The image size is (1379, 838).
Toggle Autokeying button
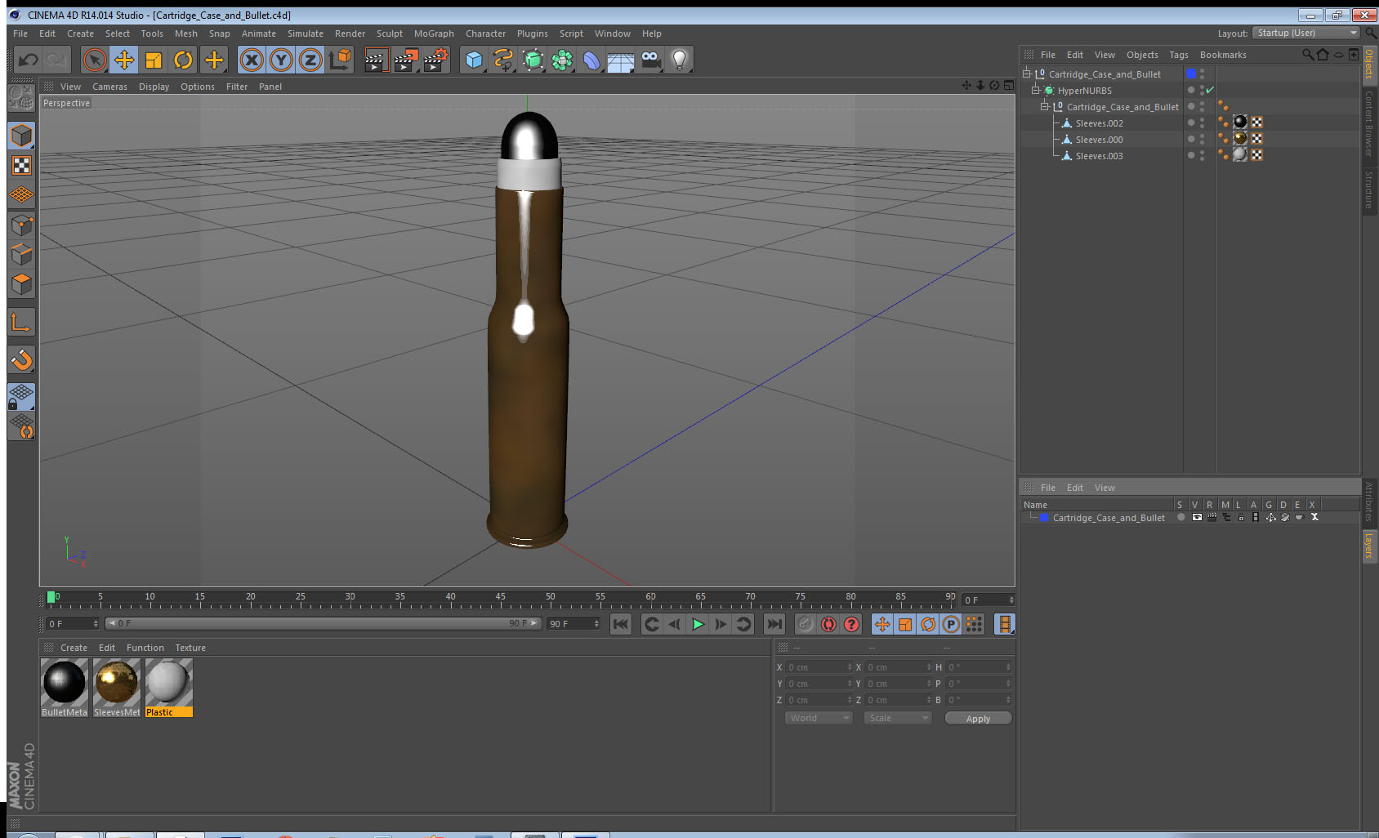pyautogui.click(x=828, y=624)
